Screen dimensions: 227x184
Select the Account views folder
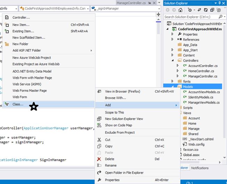(x=194, y=118)
